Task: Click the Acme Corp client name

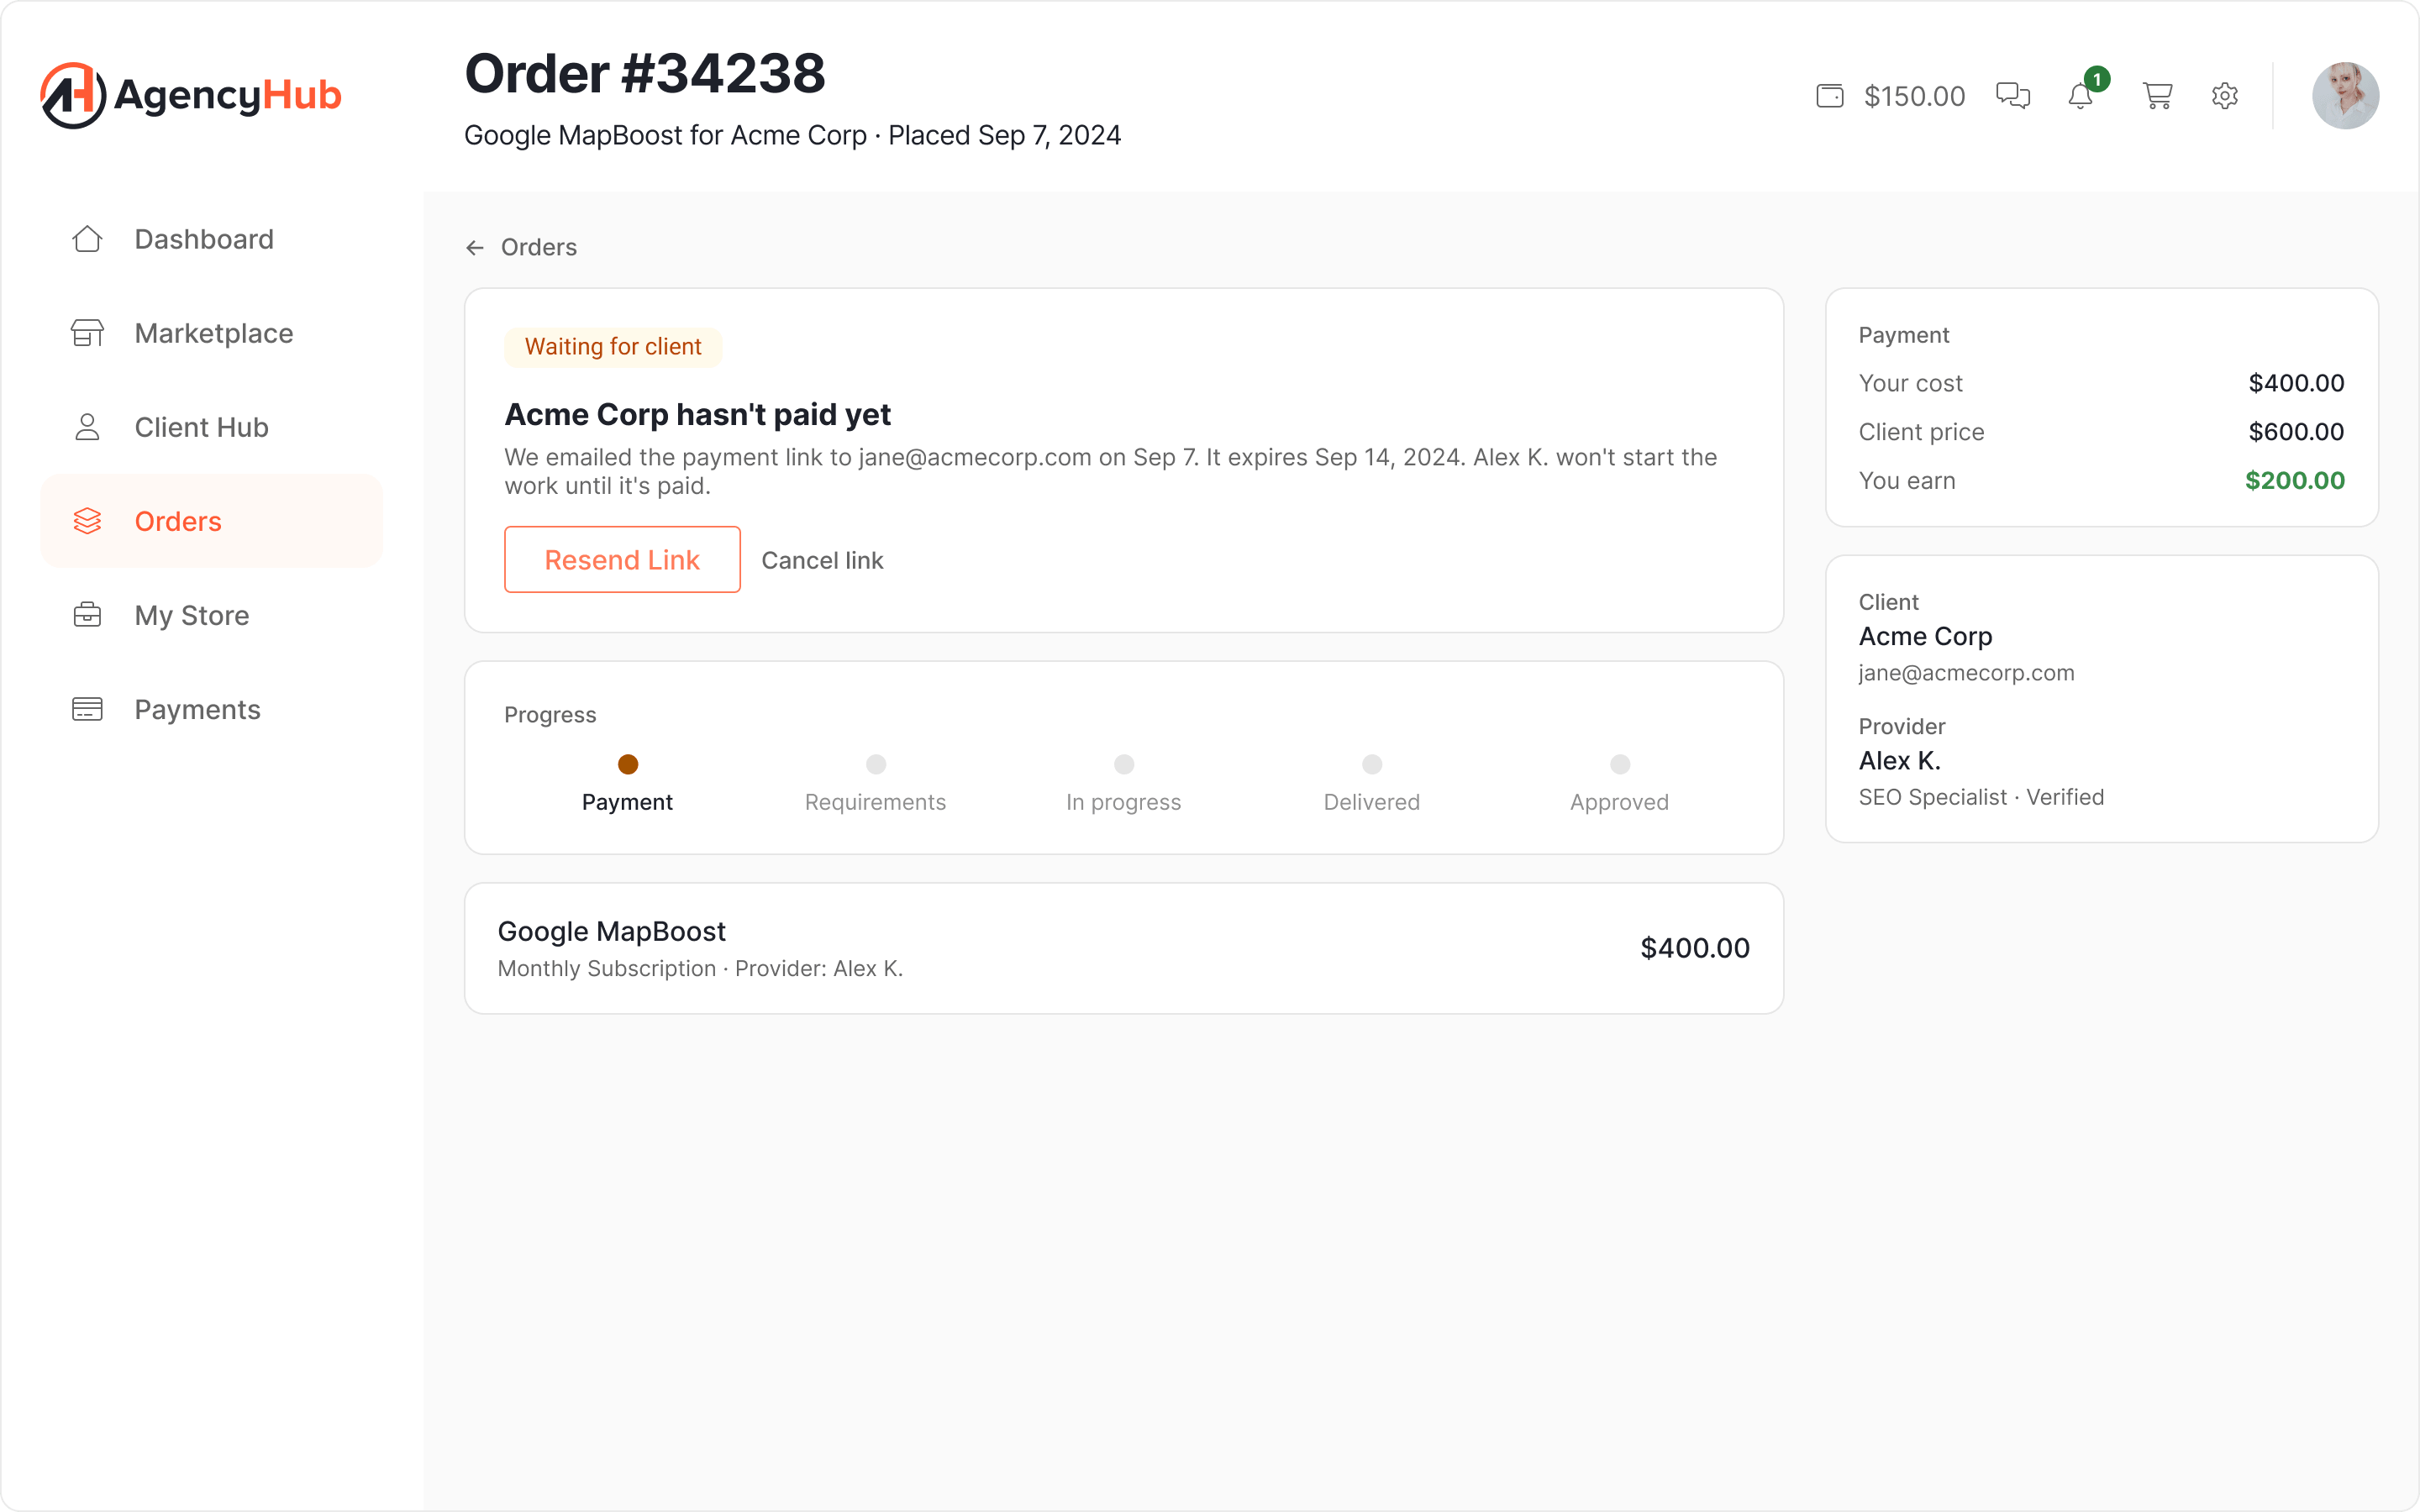Action: [1925, 636]
